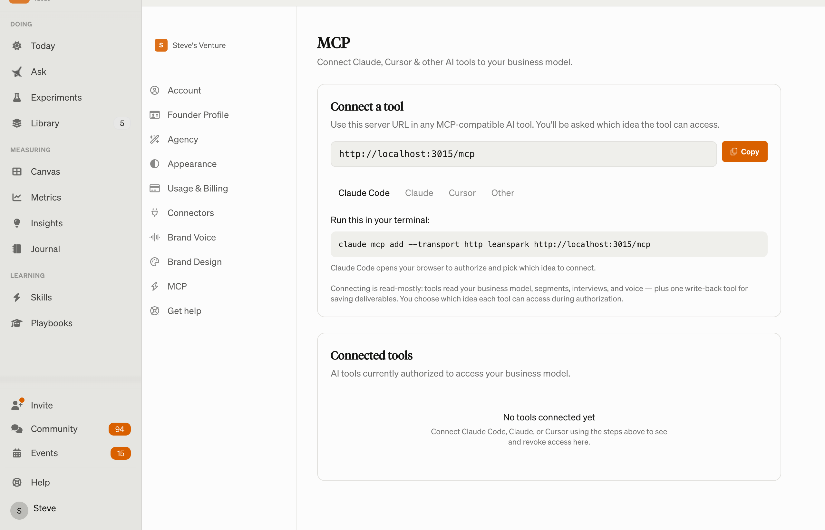Click the Steve's Venture orange S logo

pyautogui.click(x=161, y=45)
